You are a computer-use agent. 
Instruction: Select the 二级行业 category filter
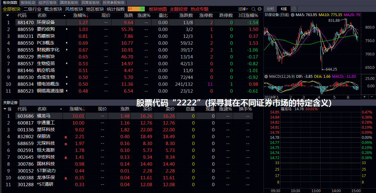32,9
